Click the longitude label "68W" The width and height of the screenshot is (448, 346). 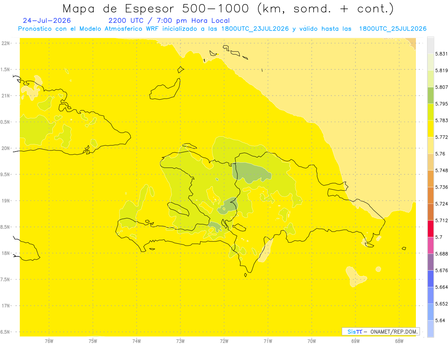(x=399, y=341)
